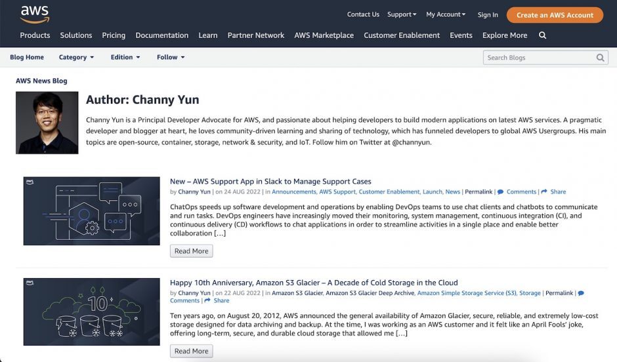This screenshot has width=617, height=362.
Task: Open the AWS News Blog link
Action: pyautogui.click(x=41, y=81)
